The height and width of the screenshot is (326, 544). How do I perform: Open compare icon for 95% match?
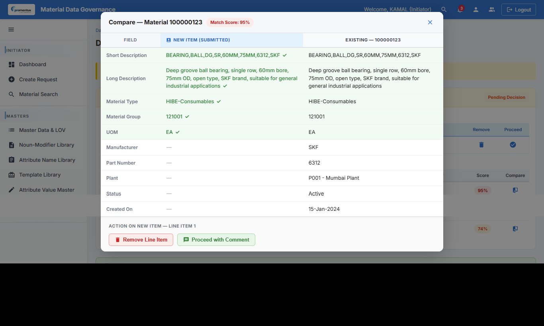[515, 190]
